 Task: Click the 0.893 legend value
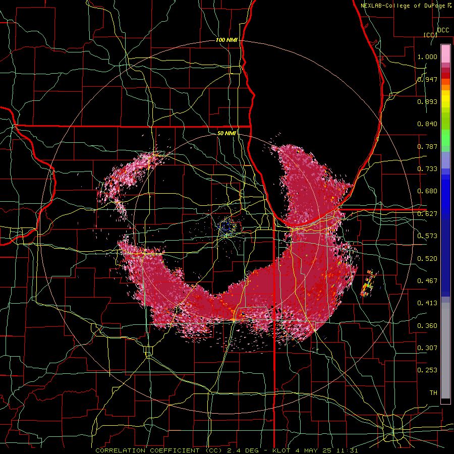click(427, 101)
